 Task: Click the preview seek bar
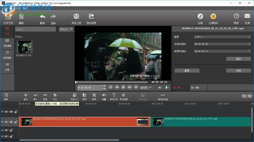point(112,82)
